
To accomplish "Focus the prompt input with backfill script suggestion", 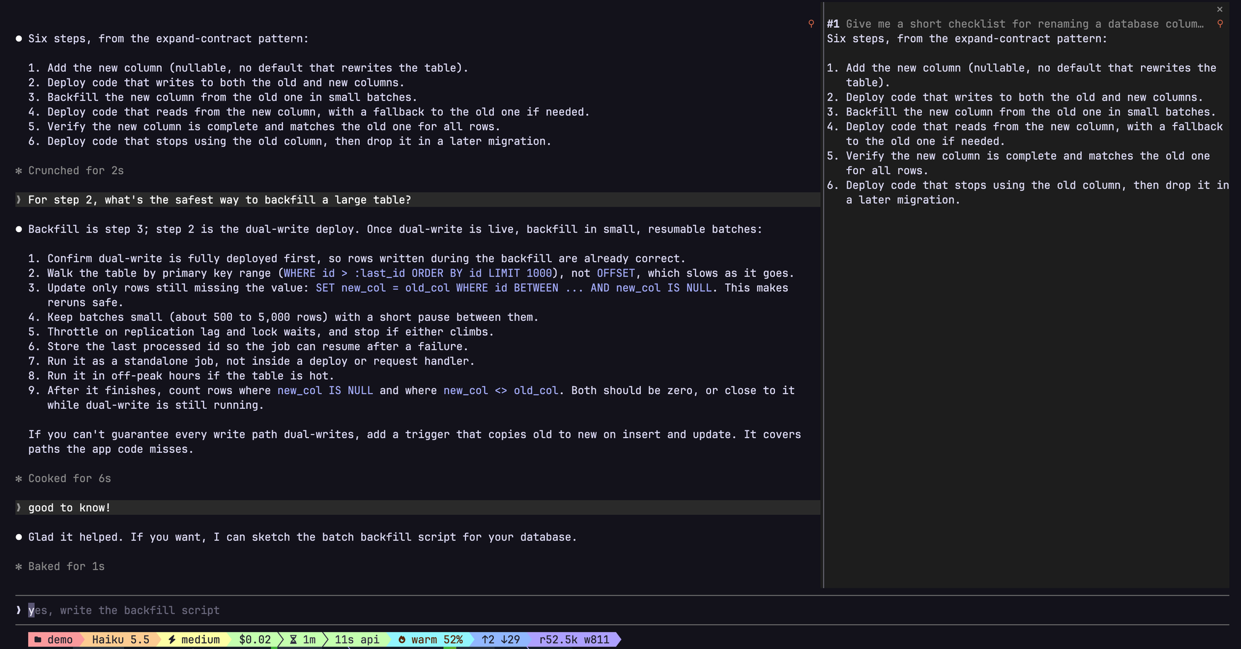I will [x=622, y=610].
